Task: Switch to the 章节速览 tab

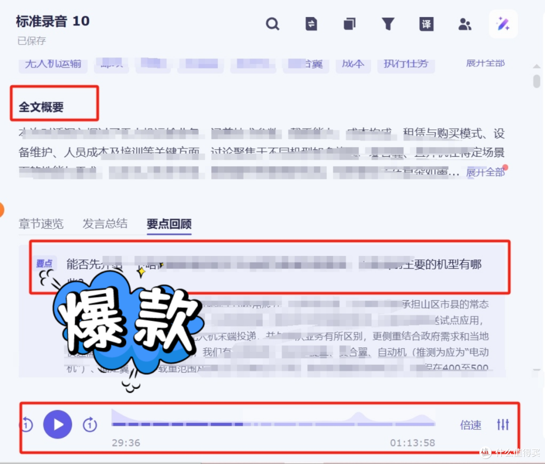Action: (x=41, y=224)
